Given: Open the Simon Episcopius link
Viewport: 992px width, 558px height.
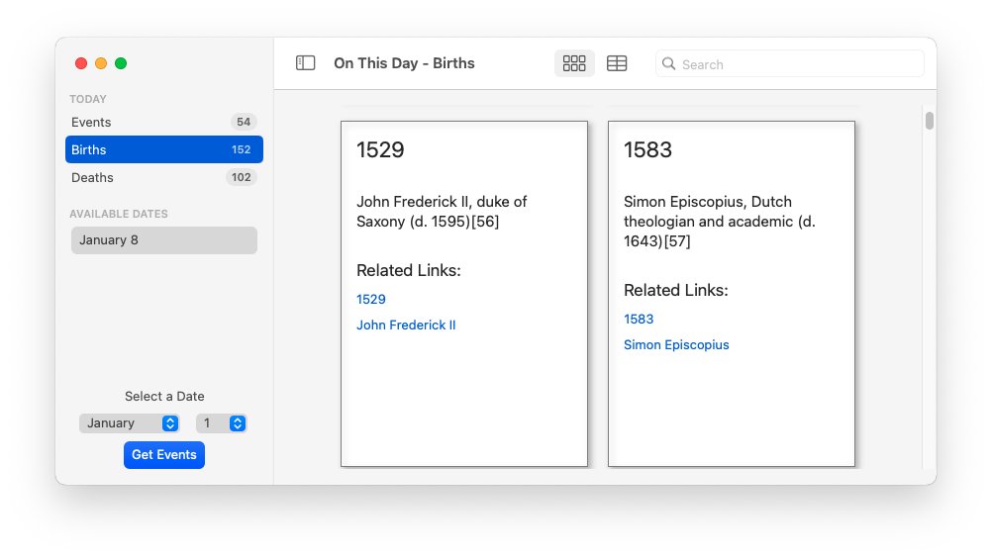Looking at the screenshot, I should click(x=676, y=345).
